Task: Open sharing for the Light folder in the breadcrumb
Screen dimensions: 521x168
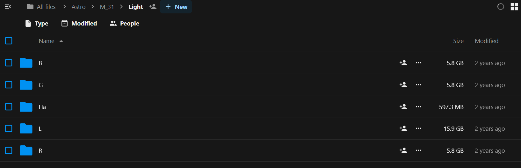Action: click(153, 7)
